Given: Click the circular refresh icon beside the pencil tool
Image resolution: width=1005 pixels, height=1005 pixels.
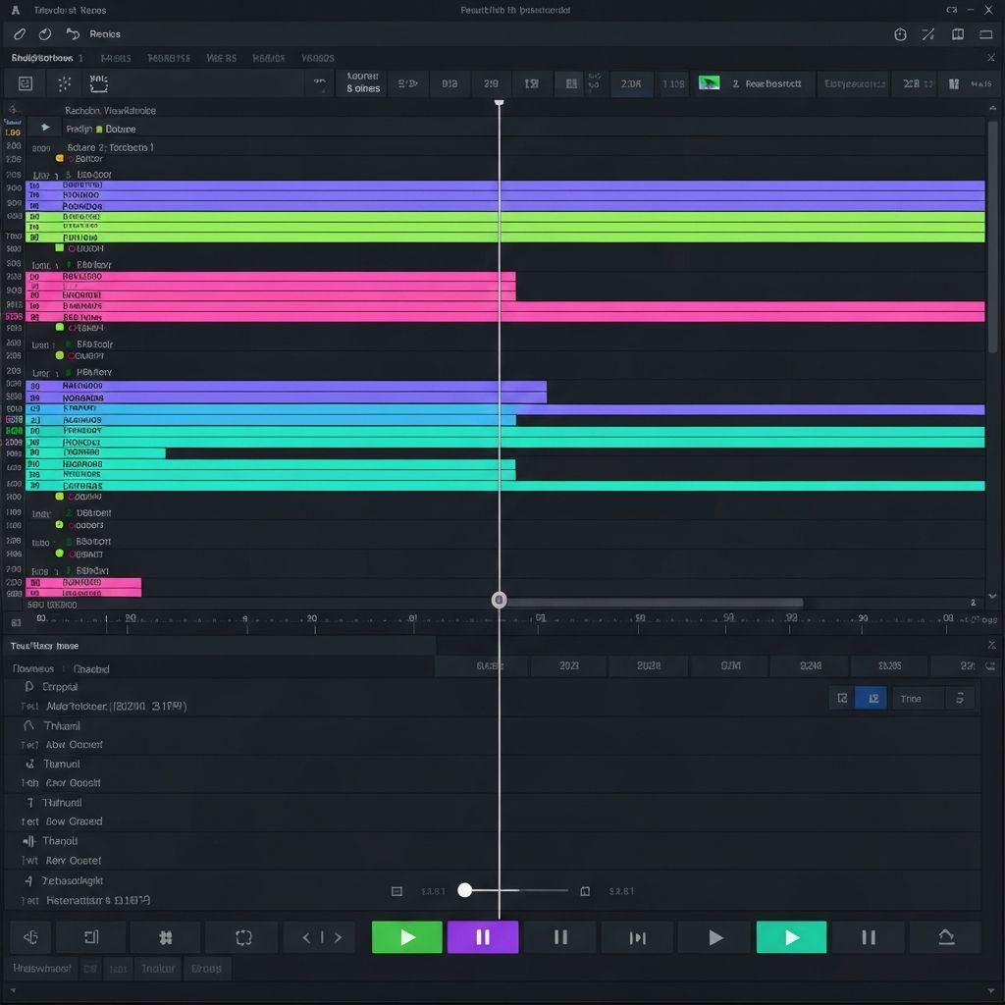Looking at the screenshot, I should [43, 33].
